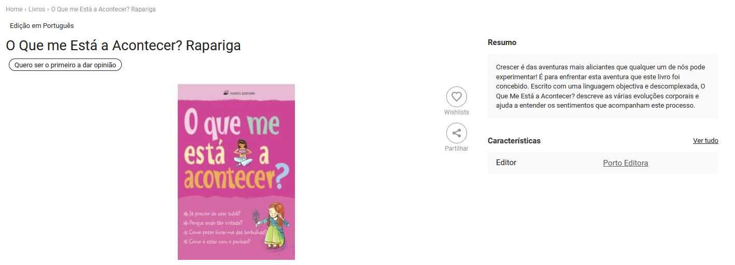Image resolution: width=735 pixels, height=265 pixels.
Task: Click the Partilhar share icon
Action: point(456,133)
